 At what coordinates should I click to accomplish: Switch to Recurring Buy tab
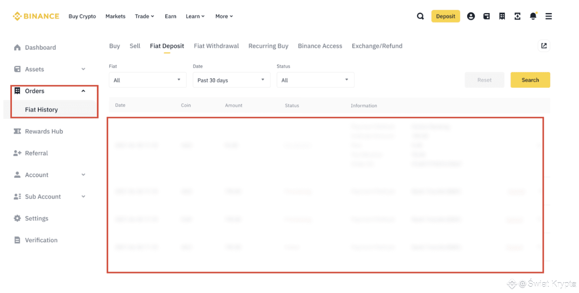(268, 46)
